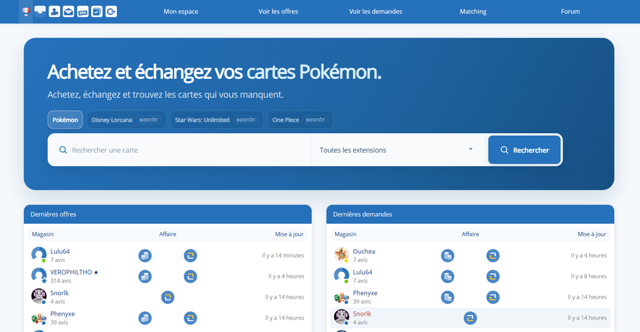The height and width of the screenshot is (332, 640).
Task: Go to Matching page
Action: coord(473,11)
